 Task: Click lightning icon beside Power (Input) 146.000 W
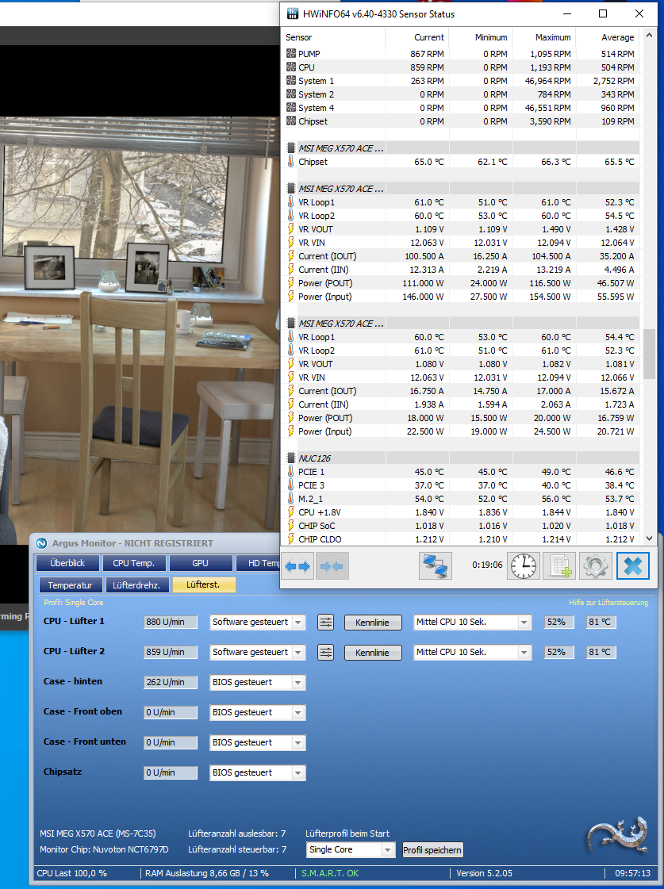point(291,296)
